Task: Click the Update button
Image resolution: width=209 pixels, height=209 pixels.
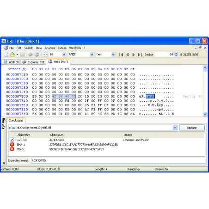Action: (192, 128)
